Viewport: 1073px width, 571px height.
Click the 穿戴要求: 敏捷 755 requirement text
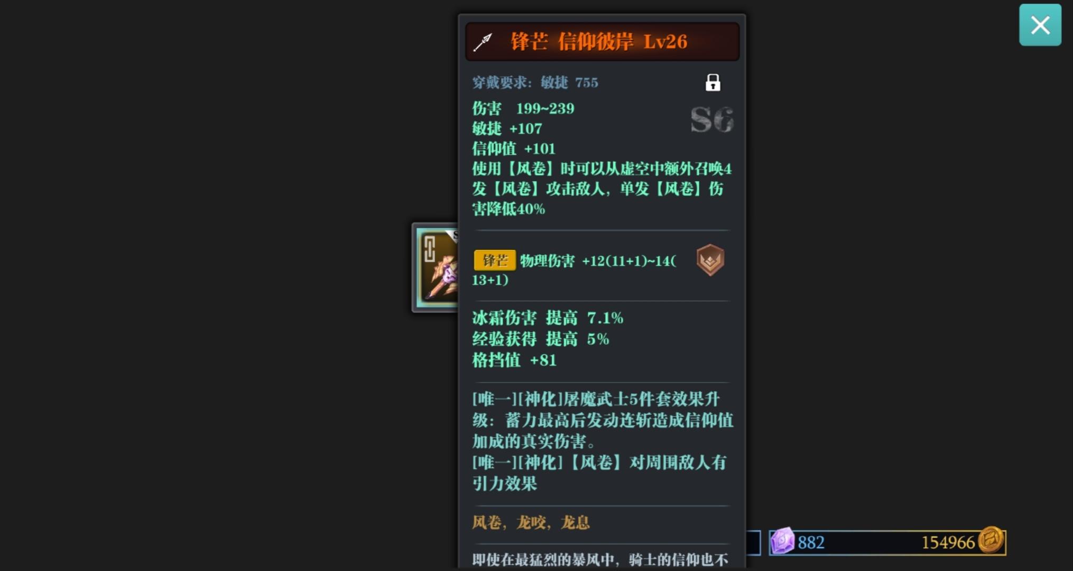535,82
